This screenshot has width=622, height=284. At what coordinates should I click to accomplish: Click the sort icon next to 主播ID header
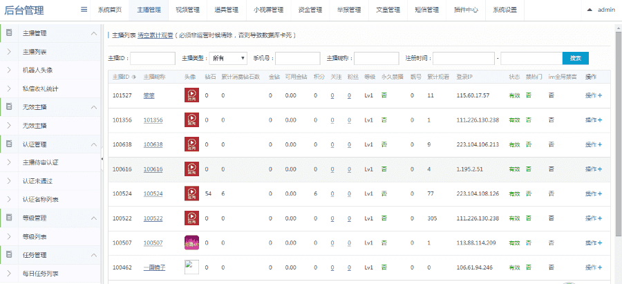[133, 77]
